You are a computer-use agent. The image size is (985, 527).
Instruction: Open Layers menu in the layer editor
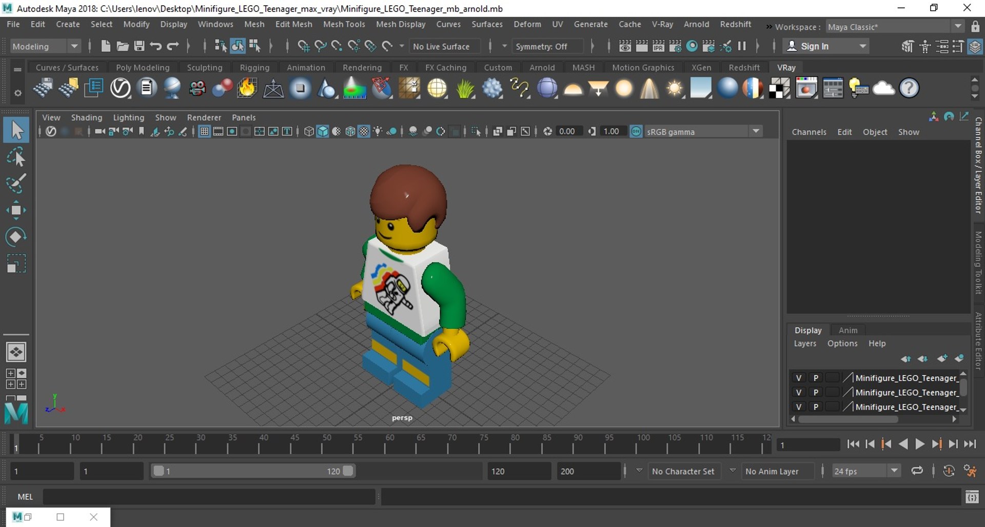804,343
